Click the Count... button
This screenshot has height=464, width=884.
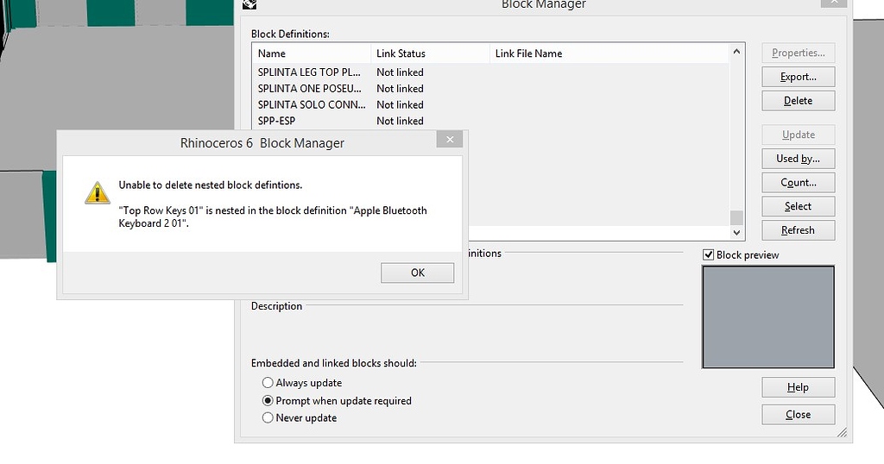[798, 183]
